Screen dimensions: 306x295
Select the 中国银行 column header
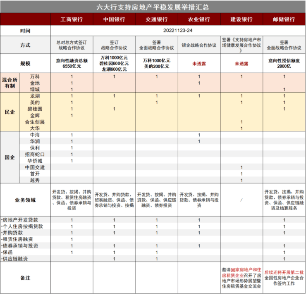tap(114, 19)
